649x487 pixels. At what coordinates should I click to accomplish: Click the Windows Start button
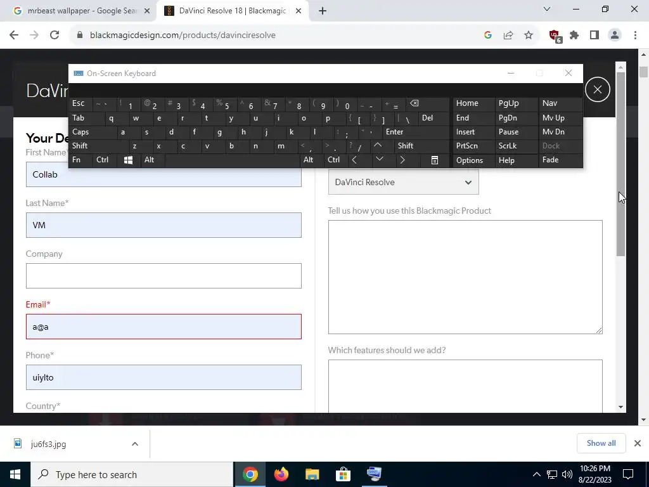tap(15, 474)
